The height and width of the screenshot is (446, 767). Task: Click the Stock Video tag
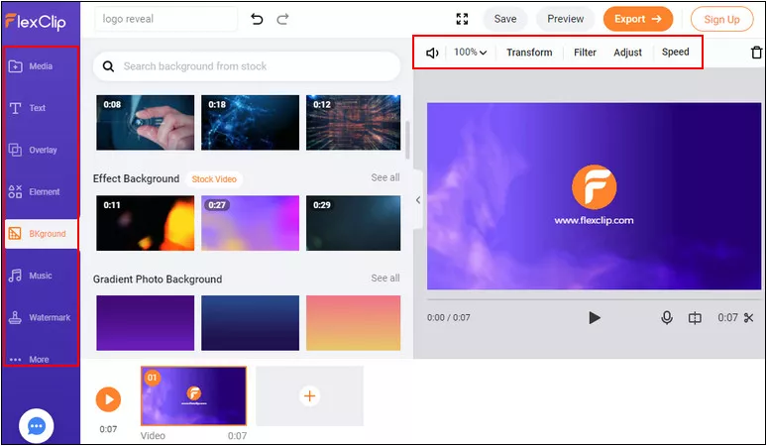(214, 179)
